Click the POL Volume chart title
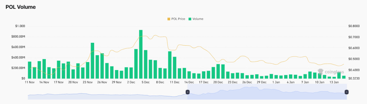 21,7
